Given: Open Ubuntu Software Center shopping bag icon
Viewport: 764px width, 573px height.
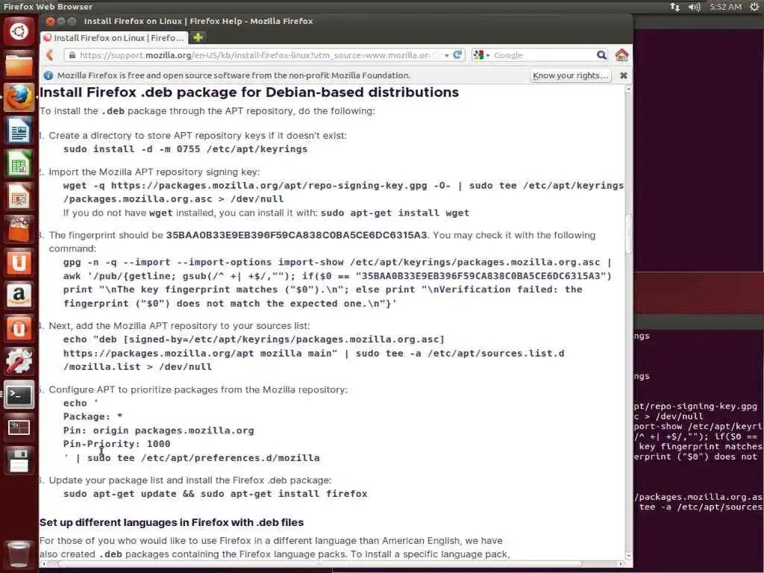Looking at the screenshot, I should click(19, 230).
